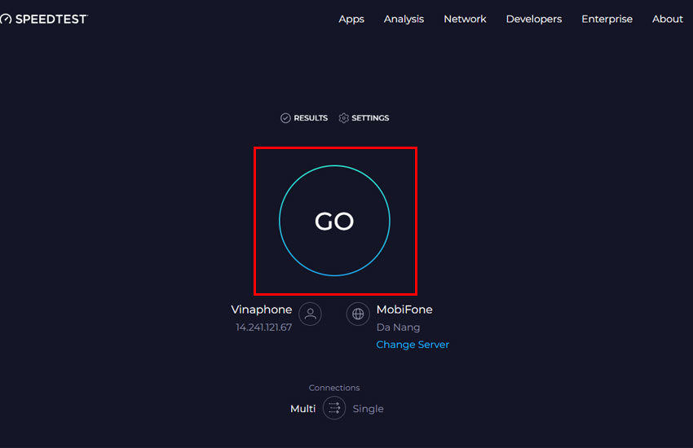Open the RESULTS text link
693x448 pixels.
tap(311, 118)
